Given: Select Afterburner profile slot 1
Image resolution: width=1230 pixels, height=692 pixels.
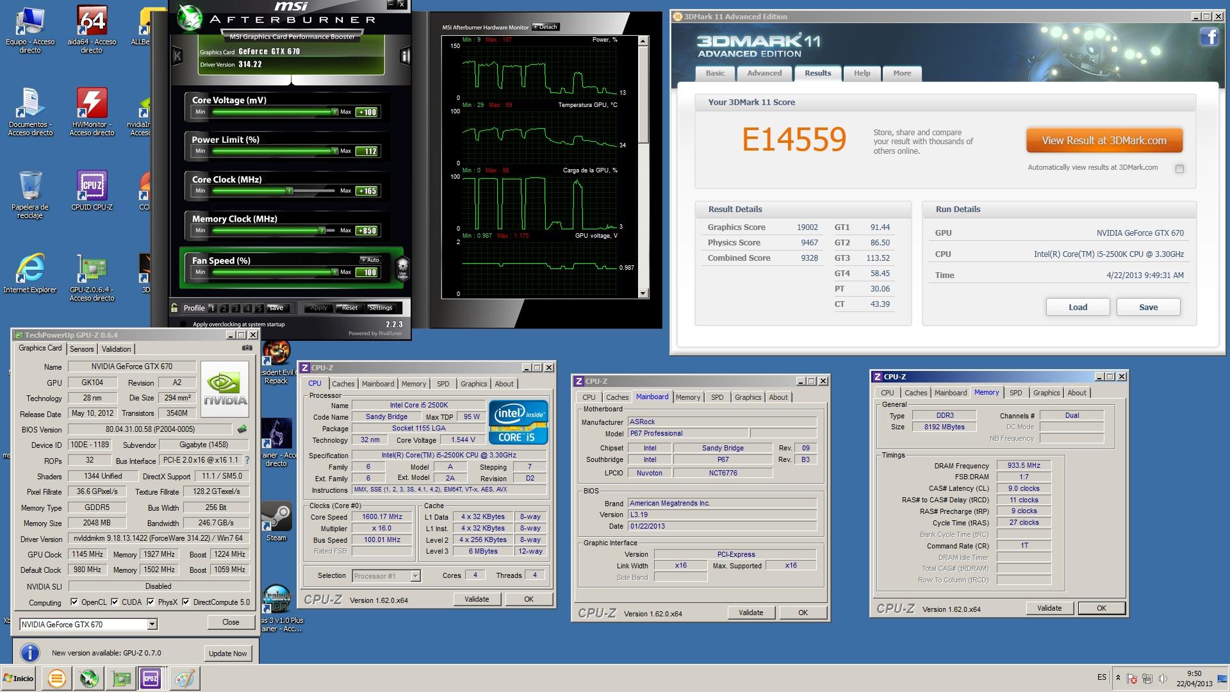Looking at the screenshot, I should [212, 308].
